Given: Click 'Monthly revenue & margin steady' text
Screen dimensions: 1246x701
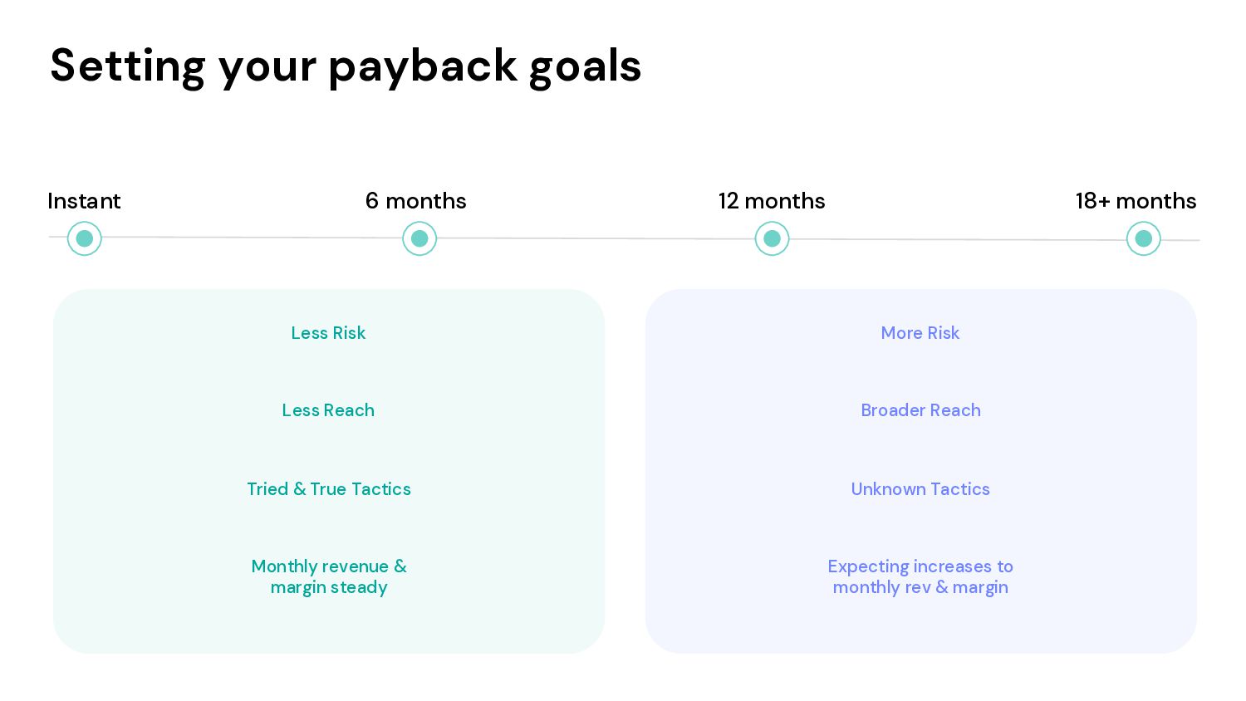Looking at the screenshot, I should (329, 576).
